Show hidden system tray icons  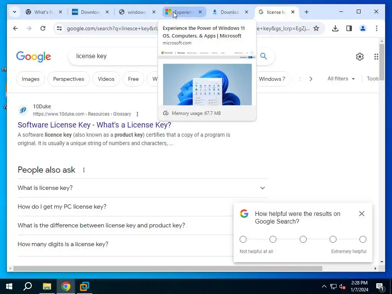[324, 286]
